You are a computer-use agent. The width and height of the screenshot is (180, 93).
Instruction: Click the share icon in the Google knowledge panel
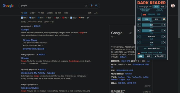130,33
